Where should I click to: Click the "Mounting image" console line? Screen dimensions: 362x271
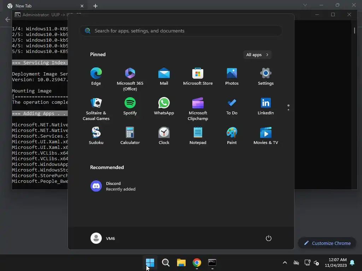[x=32, y=91]
